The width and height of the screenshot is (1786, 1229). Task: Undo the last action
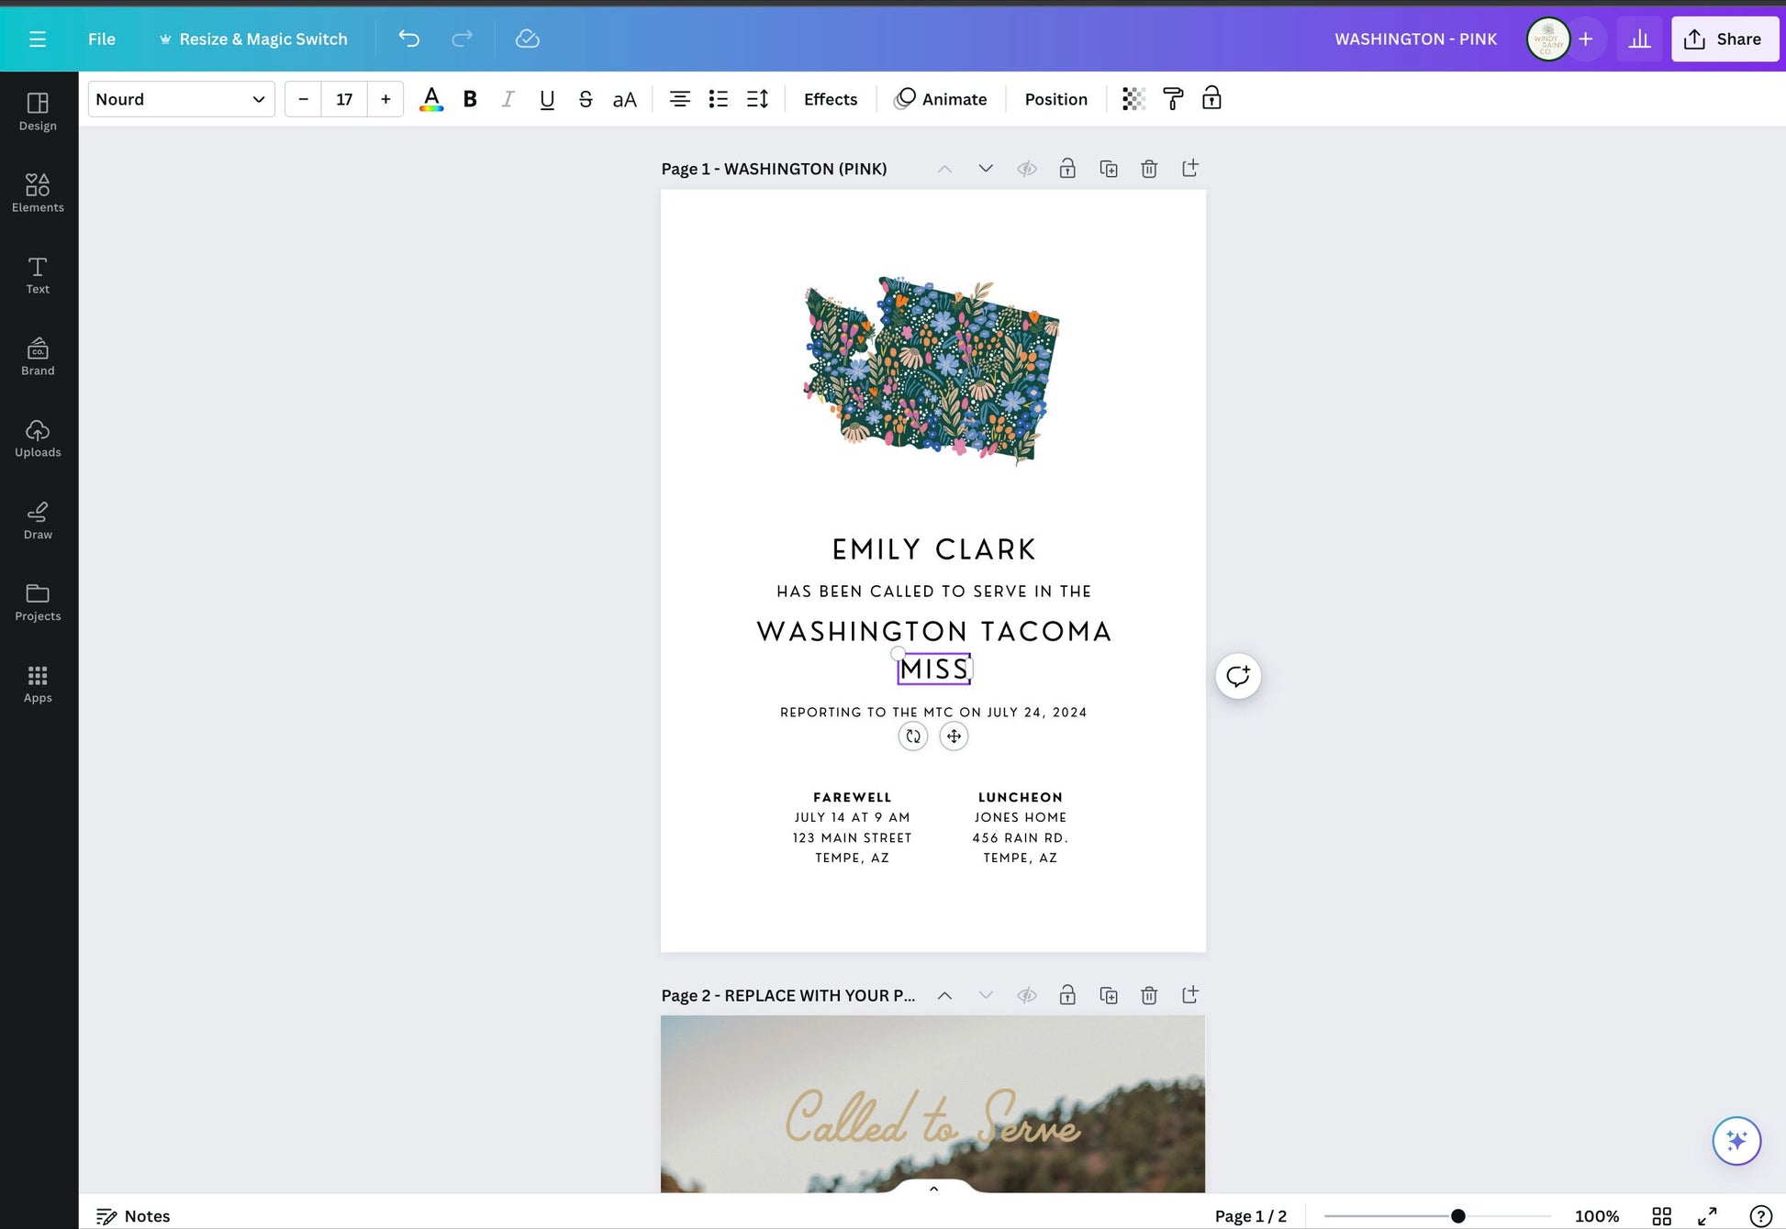pos(408,39)
